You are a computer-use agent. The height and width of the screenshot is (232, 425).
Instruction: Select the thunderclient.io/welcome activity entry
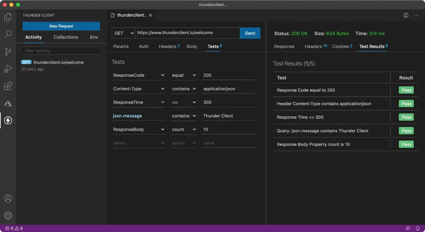pos(58,62)
